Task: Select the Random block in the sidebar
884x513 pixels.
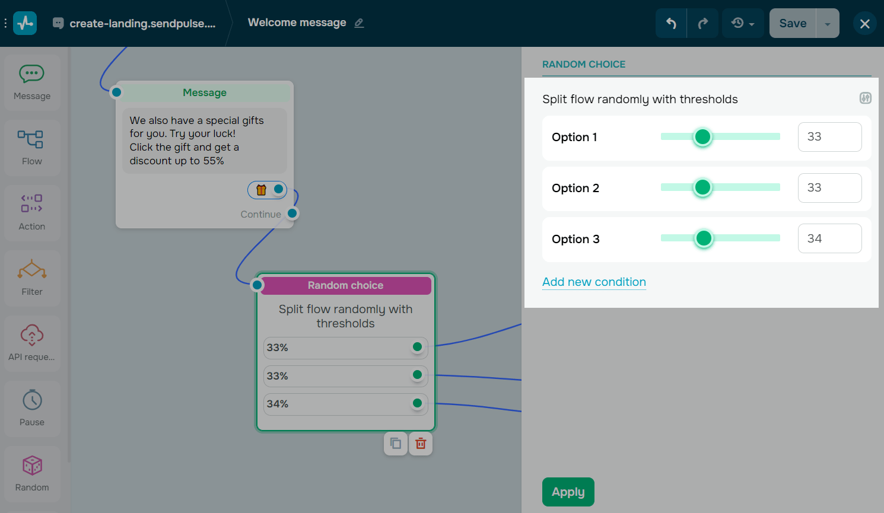Action: (31, 473)
